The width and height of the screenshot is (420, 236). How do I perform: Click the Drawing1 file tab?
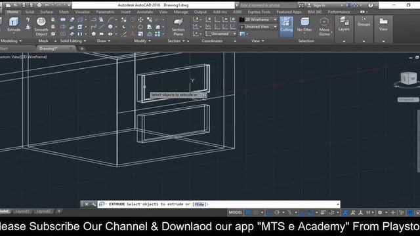[x=55, y=49]
